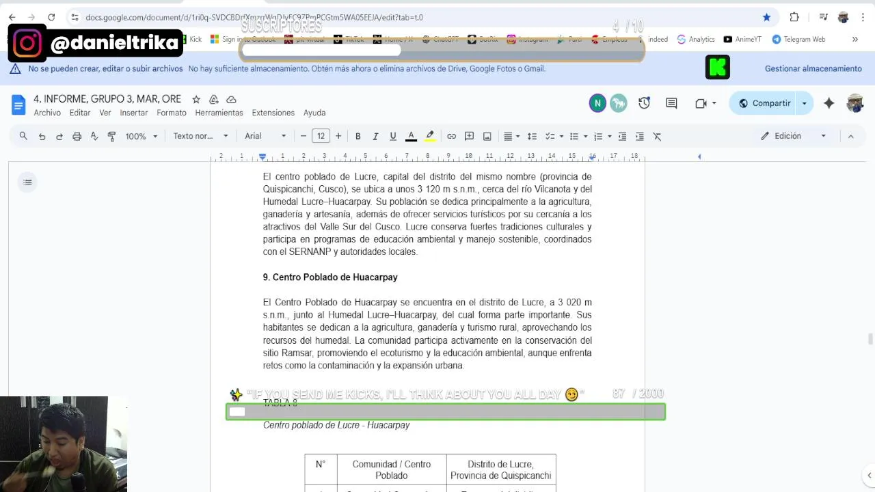Click the bookmark star in address bar
Screen dimensions: 875x492
pos(766,17)
